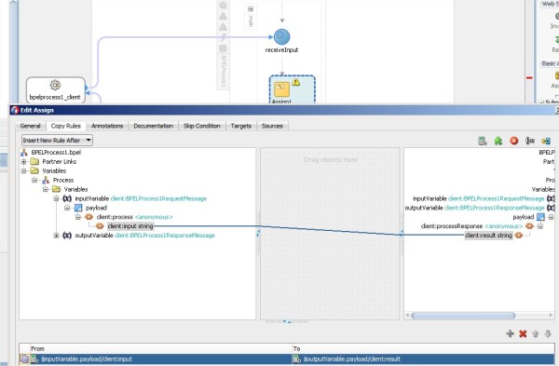Select inputVariable in the target tree
Screen dimensions: 559x366
429,198
